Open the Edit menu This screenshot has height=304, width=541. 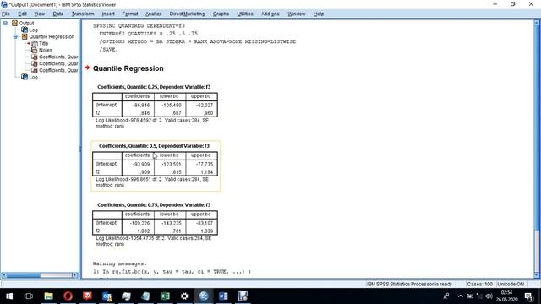tap(23, 14)
